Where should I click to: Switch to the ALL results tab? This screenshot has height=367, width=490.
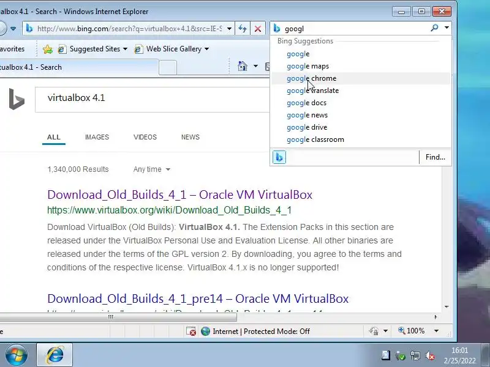coord(54,137)
